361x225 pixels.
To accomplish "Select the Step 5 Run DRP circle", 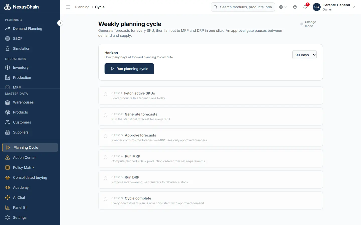I will tap(106, 178).
